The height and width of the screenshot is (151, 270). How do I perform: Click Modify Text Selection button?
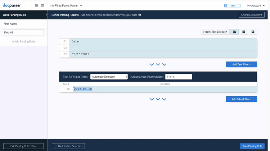pos(215,32)
